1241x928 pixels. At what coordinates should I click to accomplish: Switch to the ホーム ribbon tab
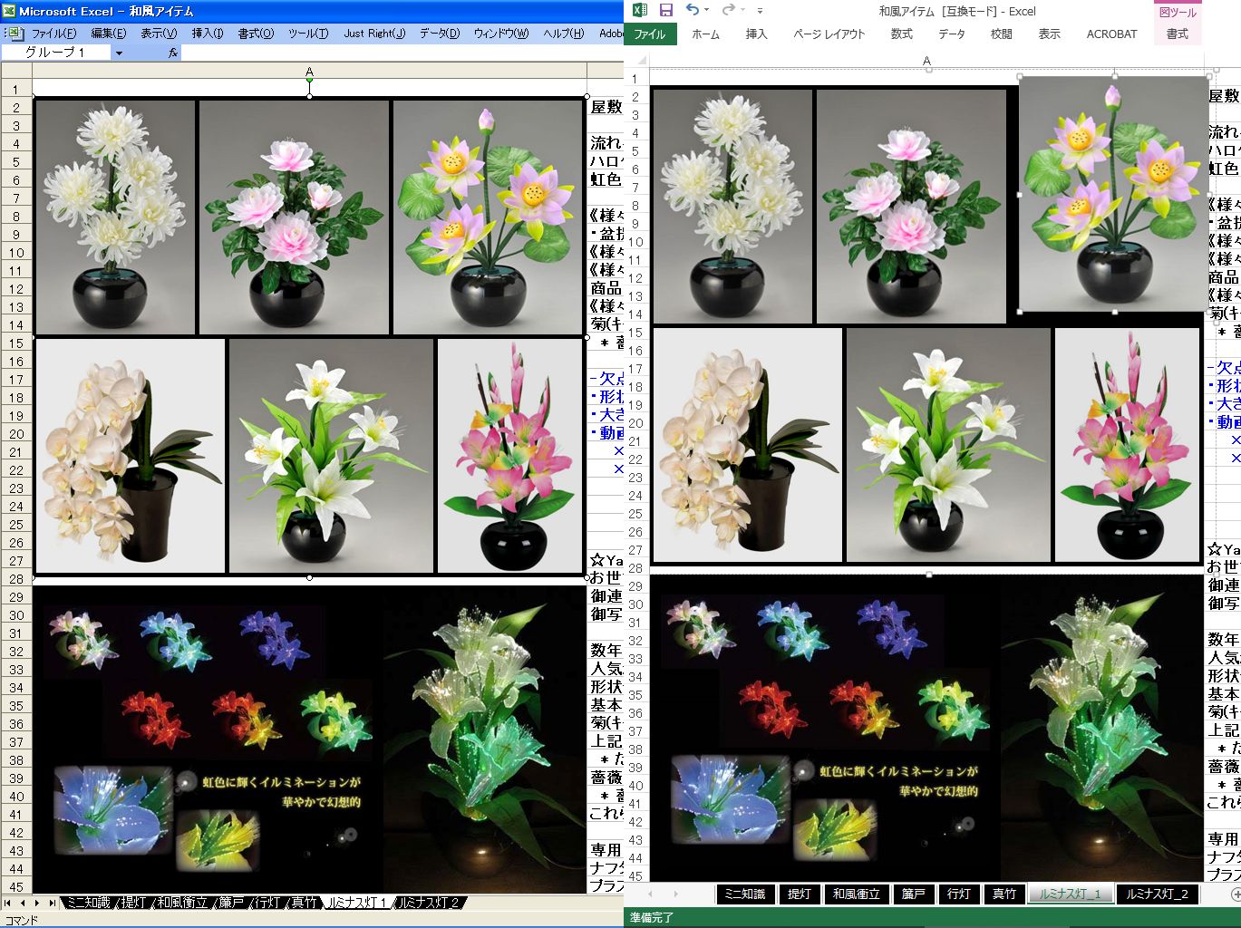coord(705,34)
